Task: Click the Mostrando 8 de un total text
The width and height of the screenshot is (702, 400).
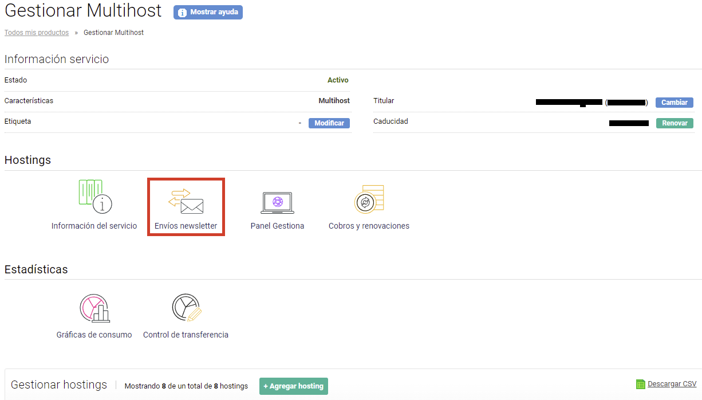Action: (186, 386)
